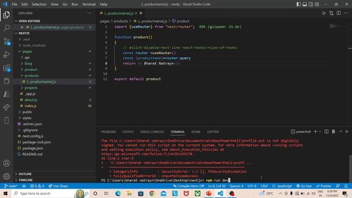Open the Terminal menu

click(89, 4)
